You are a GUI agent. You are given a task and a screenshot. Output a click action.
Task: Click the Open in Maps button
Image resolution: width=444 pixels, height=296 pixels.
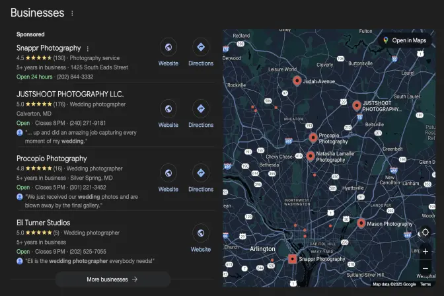[404, 40]
